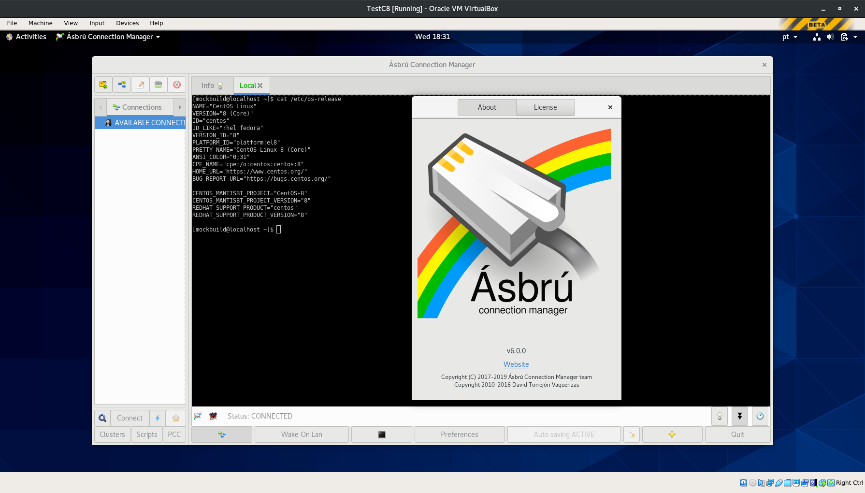This screenshot has height=493, width=865.
Task: Click the Preferences button
Action: click(460, 435)
